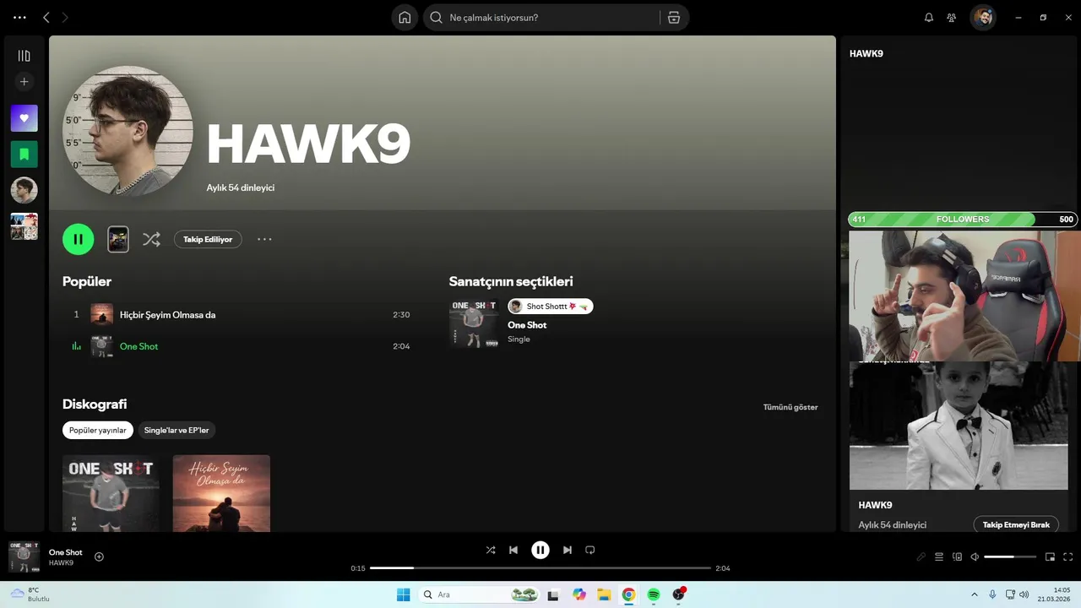The image size is (1081, 608).
Task: Open the HAWK9 link in now playing panel
Action: [875, 505]
